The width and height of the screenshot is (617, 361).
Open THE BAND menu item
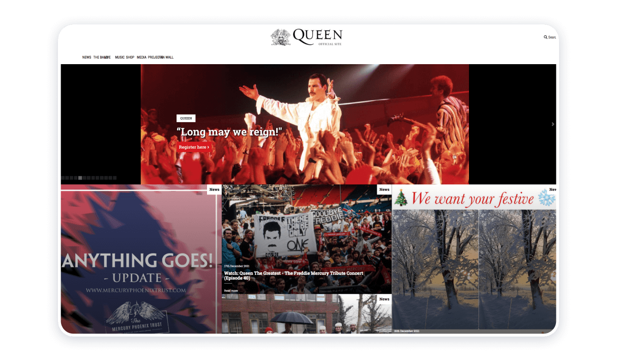click(x=100, y=58)
